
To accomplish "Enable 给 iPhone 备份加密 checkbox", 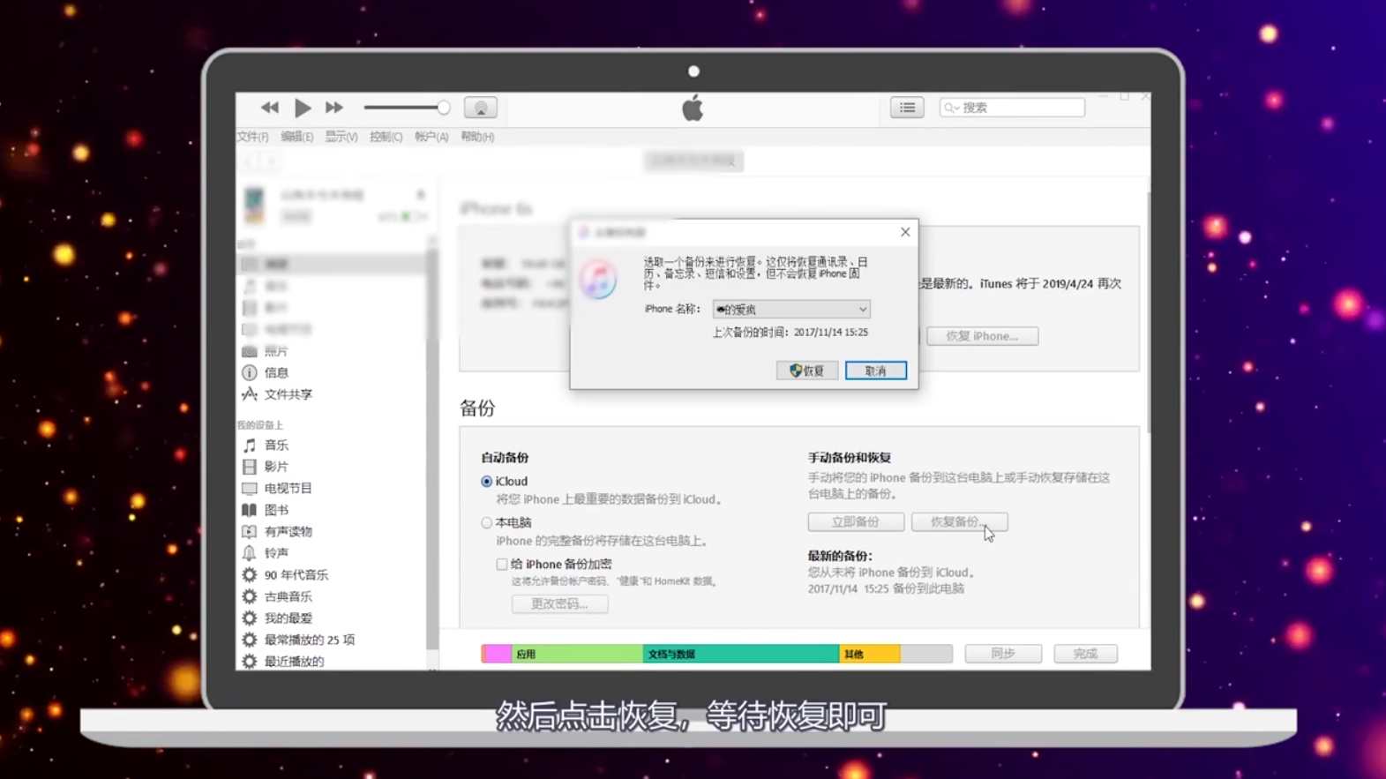I will 501,564.
